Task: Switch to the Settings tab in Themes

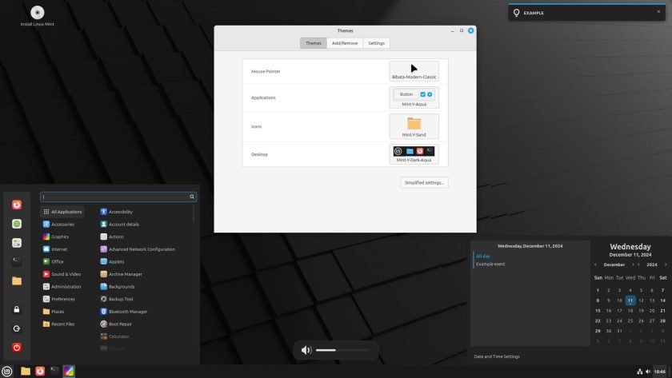Action: (x=376, y=43)
